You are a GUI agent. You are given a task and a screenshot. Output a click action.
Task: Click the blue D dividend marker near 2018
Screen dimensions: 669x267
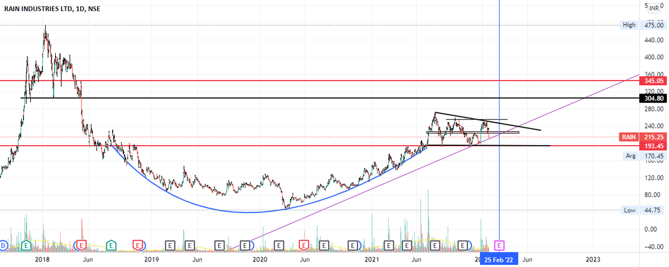click(x=3, y=245)
